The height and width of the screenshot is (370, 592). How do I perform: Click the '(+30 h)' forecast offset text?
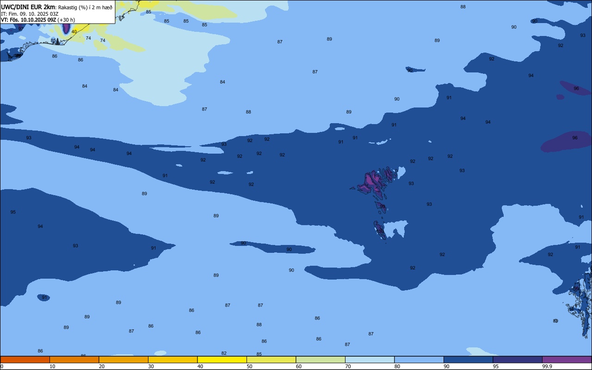[66, 20]
